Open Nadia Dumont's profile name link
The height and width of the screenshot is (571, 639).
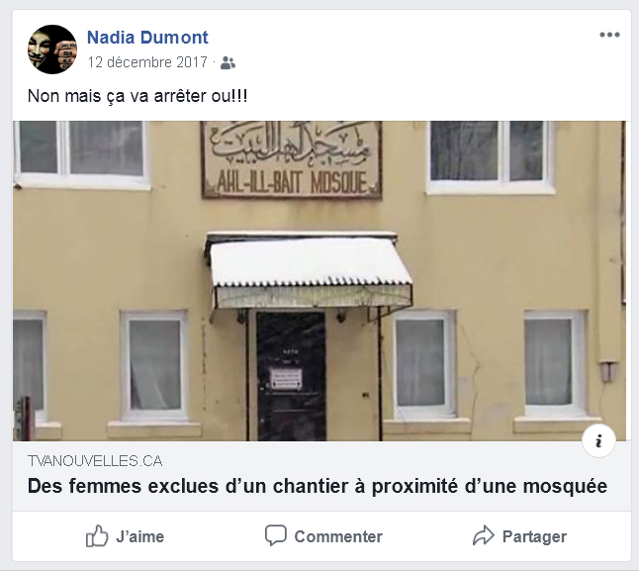click(x=147, y=37)
